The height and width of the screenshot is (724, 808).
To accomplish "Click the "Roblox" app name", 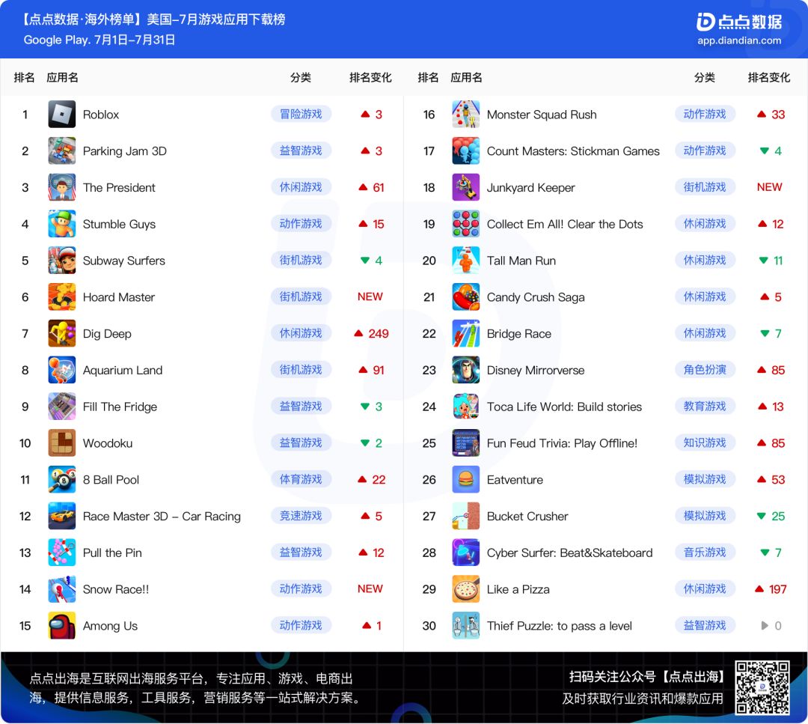I will [101, 115].
